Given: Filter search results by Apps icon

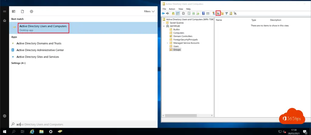Looking at the screenshot, I should [14, 12].
